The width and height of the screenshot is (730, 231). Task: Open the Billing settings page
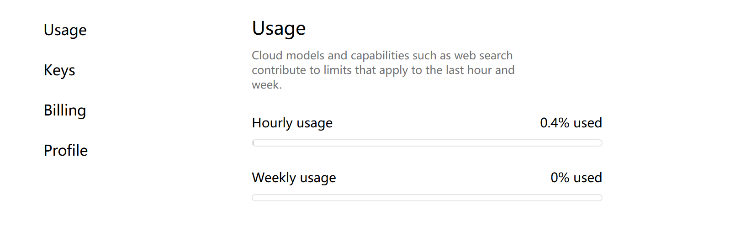tap(65, 110)
